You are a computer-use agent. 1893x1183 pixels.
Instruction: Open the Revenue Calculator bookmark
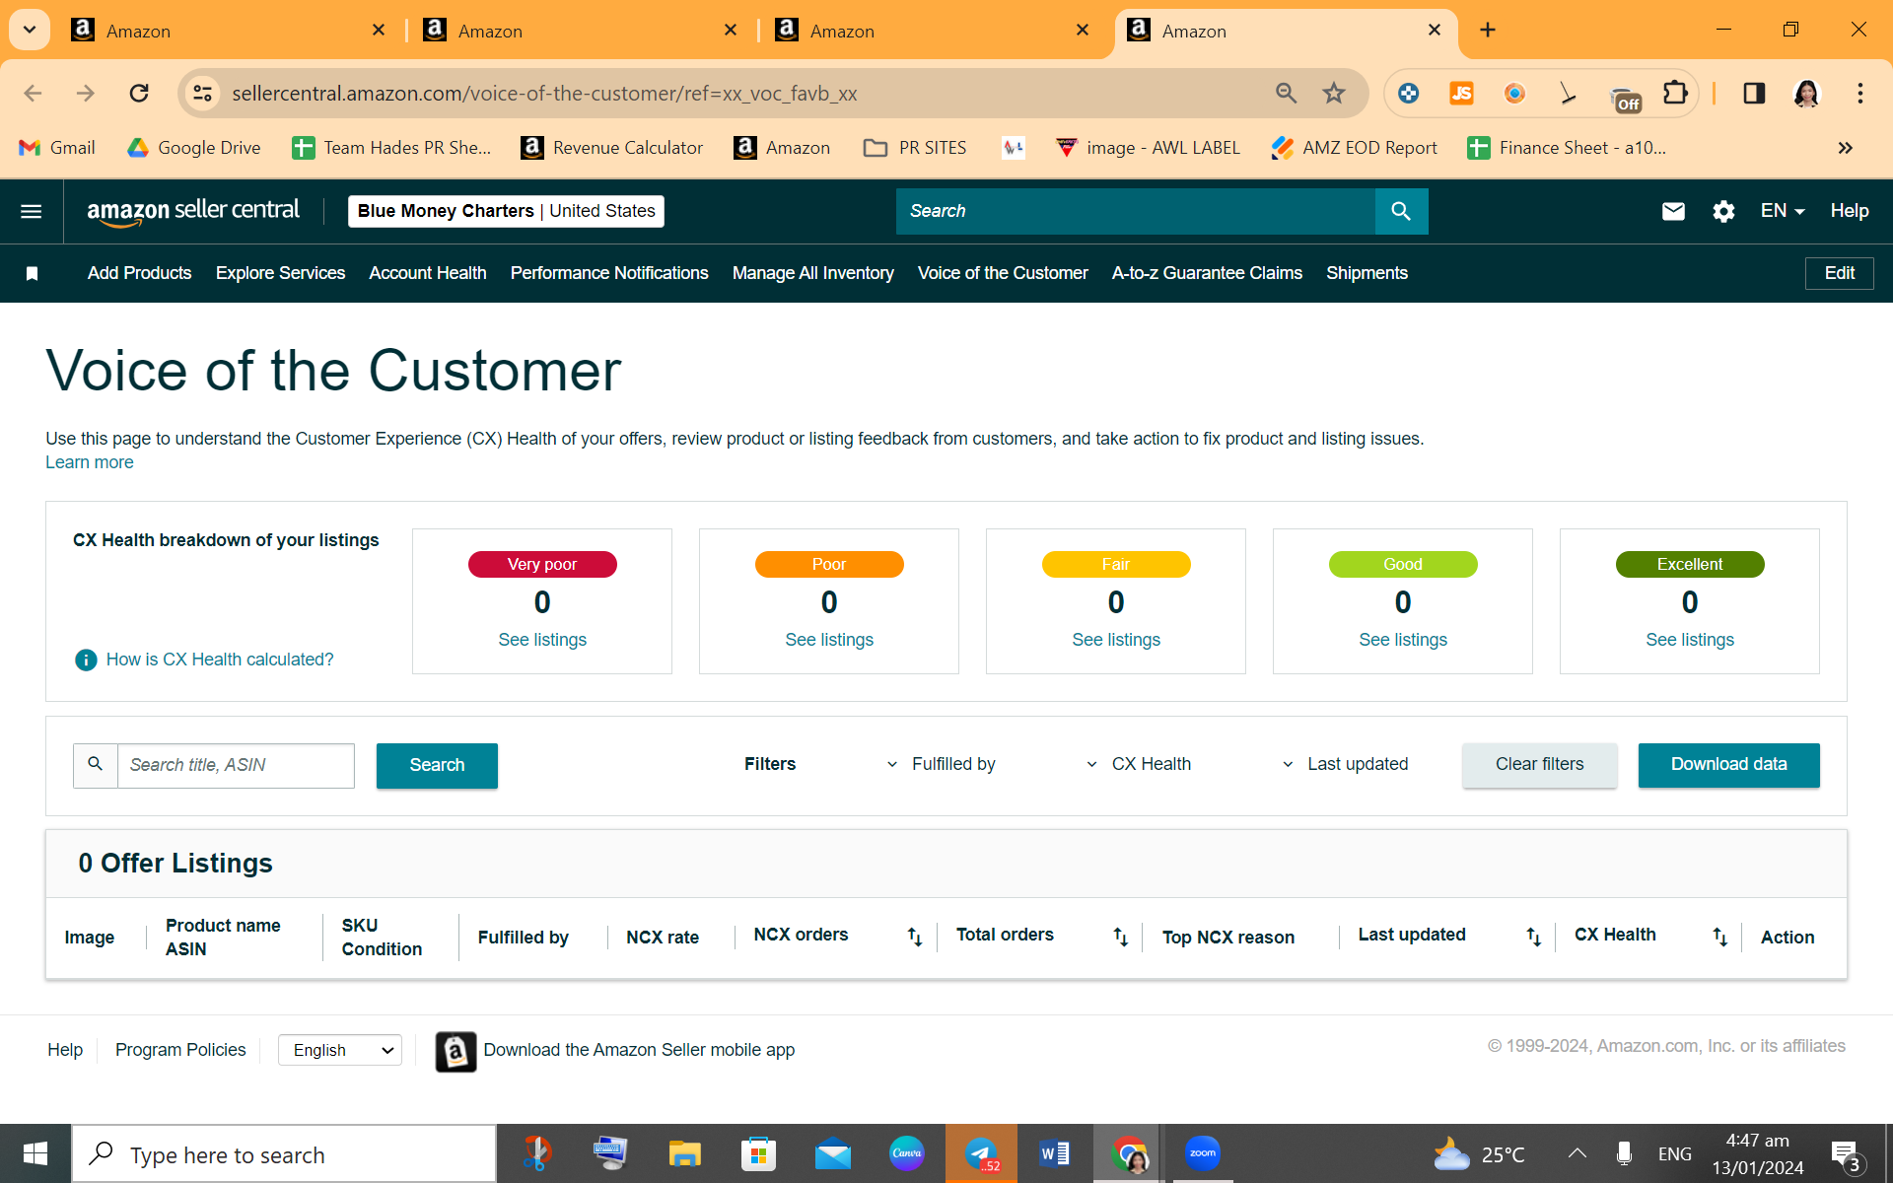tap(612, 148)
